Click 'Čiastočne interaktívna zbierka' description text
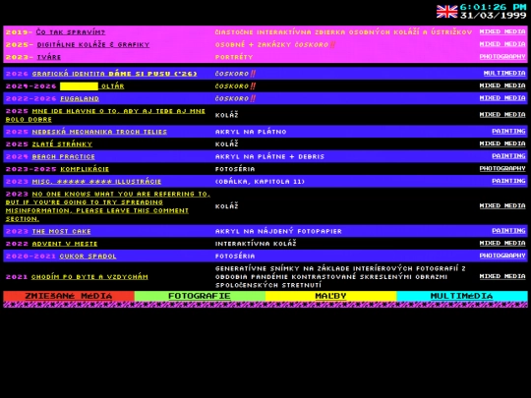 click(x=343, y=32)
